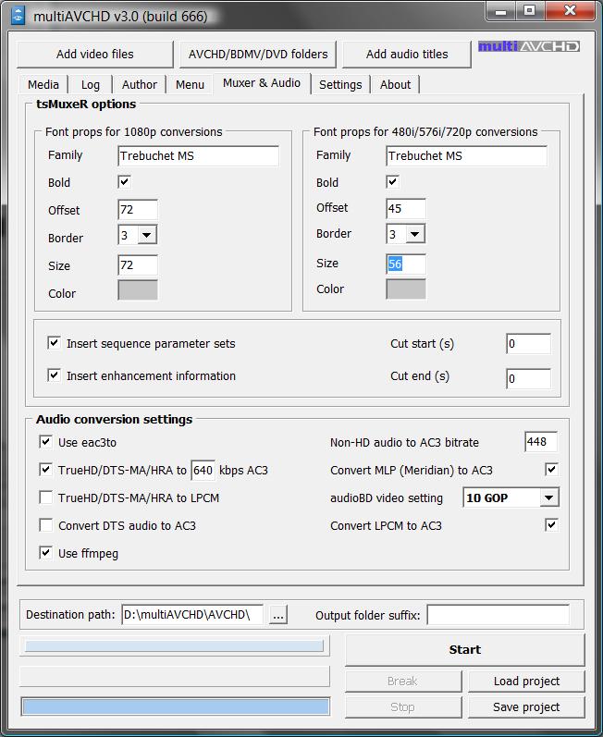603x737 pixels.
Task: Browse destination path with ellipsis button
Action: [x=278, y=615]
